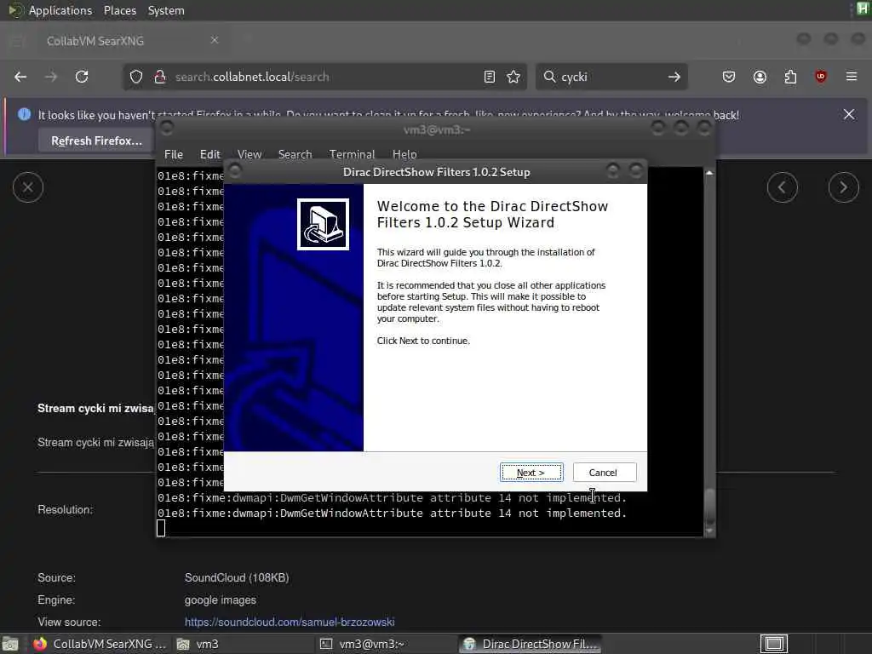The width and height of the screenshot is (872, 654).
Task: Switch to Dirac DirectShow taskbar item
Action: 531,644
